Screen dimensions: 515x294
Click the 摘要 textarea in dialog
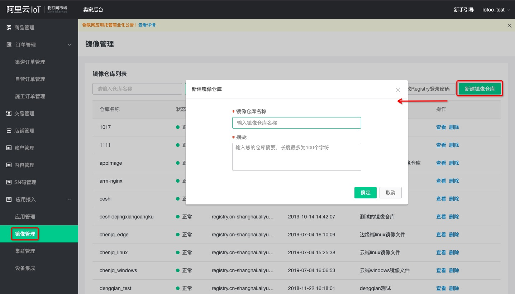296,157
